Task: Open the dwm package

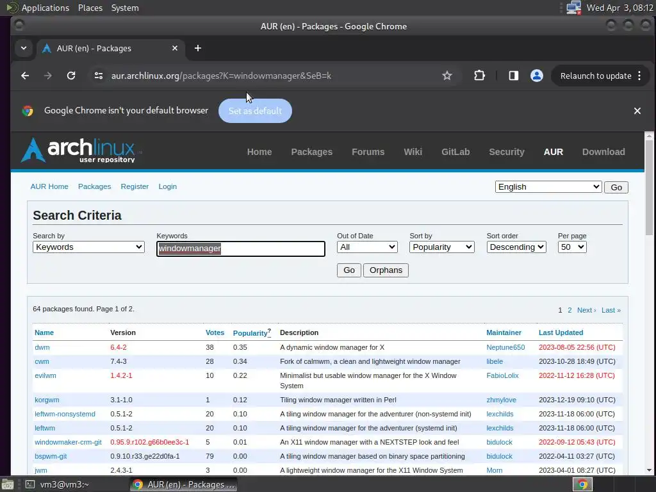Action: (42, 347)
